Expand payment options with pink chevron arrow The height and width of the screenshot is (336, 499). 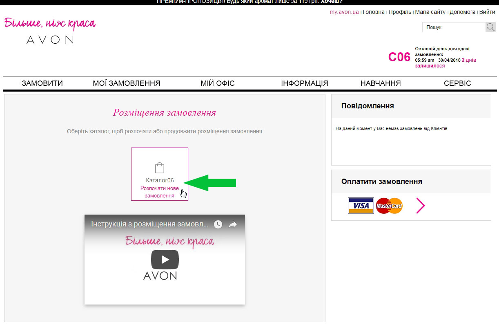(421, 206)
